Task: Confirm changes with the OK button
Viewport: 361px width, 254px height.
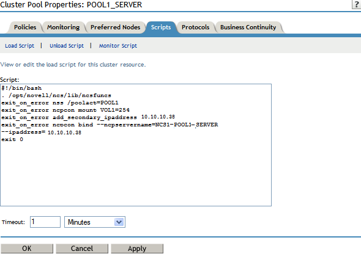Action: coord(27,249)
